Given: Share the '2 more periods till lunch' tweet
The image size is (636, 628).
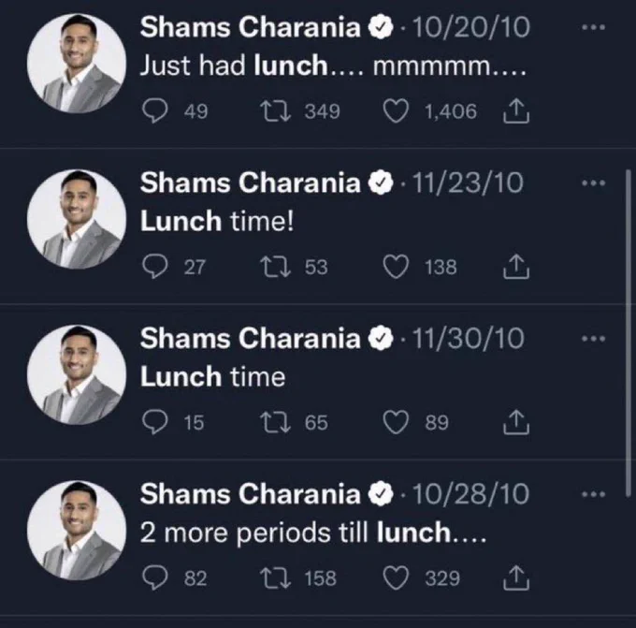Looking at the screenshot, I should coord(516,577).
